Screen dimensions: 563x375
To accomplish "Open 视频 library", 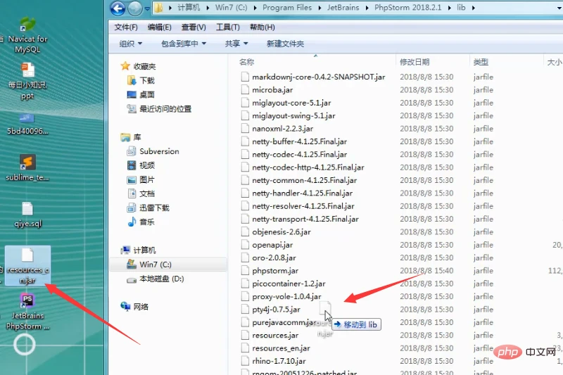I will 141,165.
